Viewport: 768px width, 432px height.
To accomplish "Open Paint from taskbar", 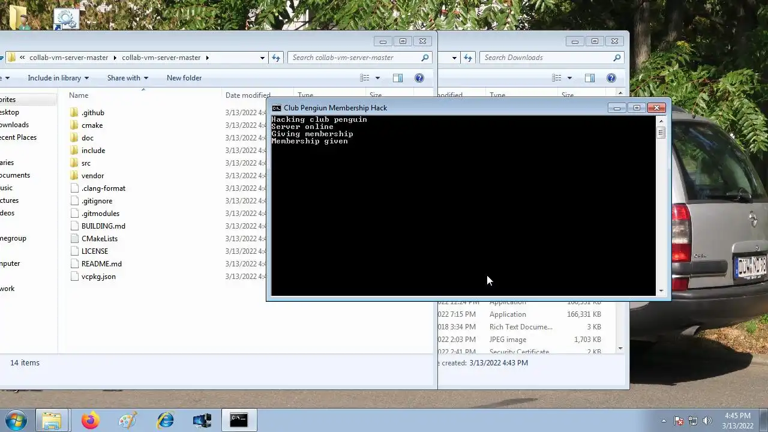I will [127, 421].
